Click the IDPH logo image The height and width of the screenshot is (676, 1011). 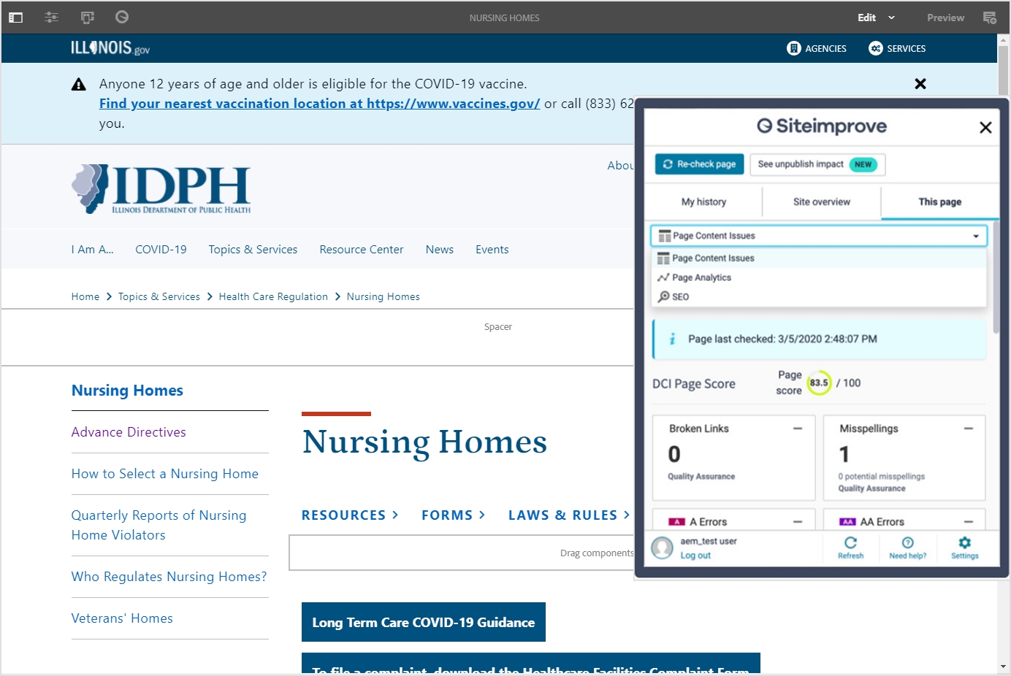(161, 189)
